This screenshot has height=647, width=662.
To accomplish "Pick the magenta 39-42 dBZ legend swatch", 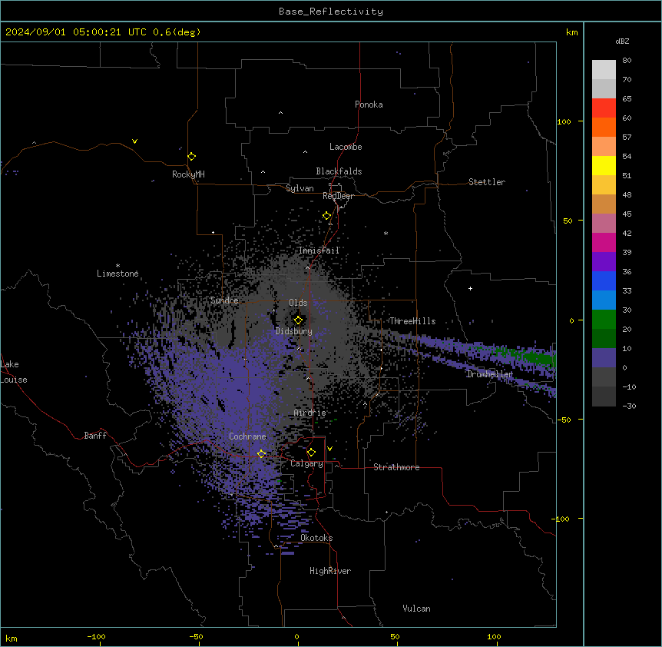I will tap(604, 242).
